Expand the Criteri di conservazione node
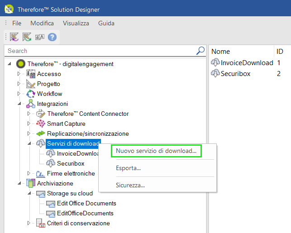Screen dimensions: 291x233 [x=29, y=223]
